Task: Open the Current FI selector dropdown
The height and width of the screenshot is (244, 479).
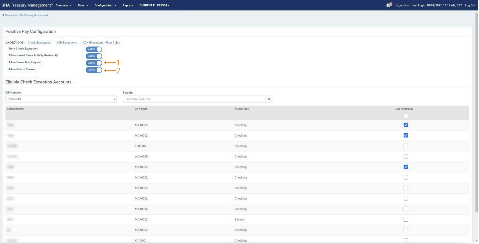Action: [154, 5]
